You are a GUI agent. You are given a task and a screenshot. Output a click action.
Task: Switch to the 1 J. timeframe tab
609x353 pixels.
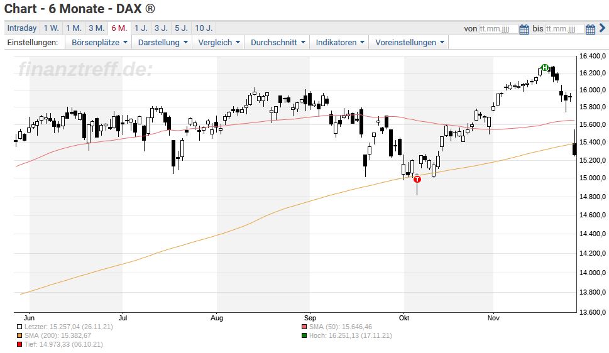pos(141,28)
